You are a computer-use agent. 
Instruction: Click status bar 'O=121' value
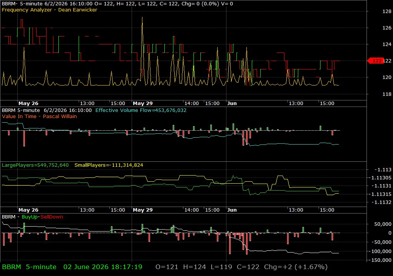point(167,267)
